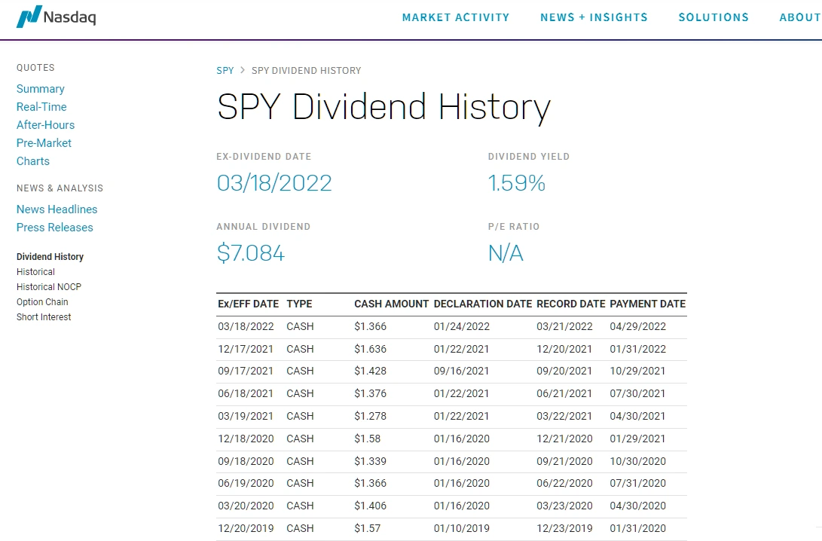Click the $1.57 cash amount cell

click(x=368, y=528)
